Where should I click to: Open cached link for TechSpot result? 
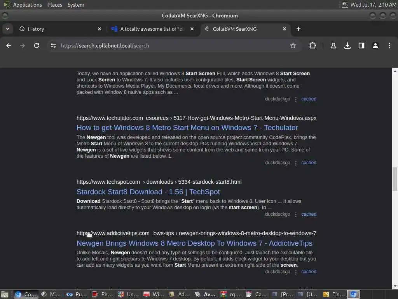(309, 214)
